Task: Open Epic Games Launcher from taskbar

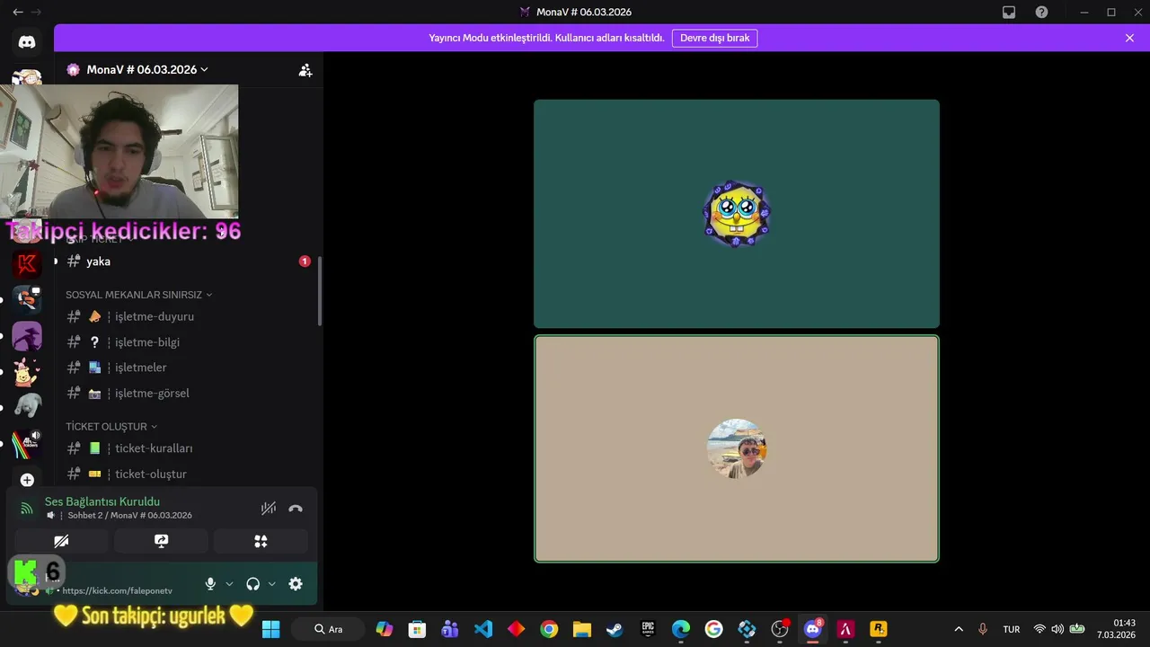Action: coord(648,629)
